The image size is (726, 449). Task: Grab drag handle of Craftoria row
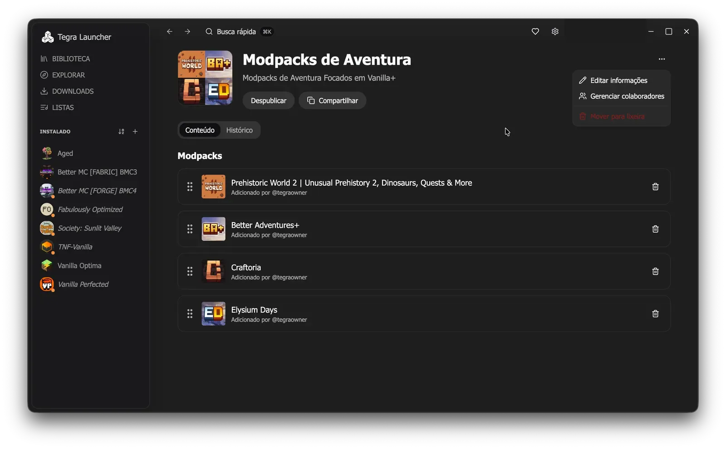point(190,271)
